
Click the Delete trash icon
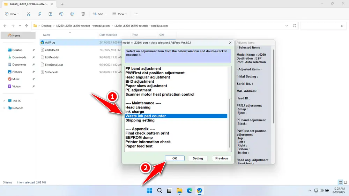(x=83, y=14)
